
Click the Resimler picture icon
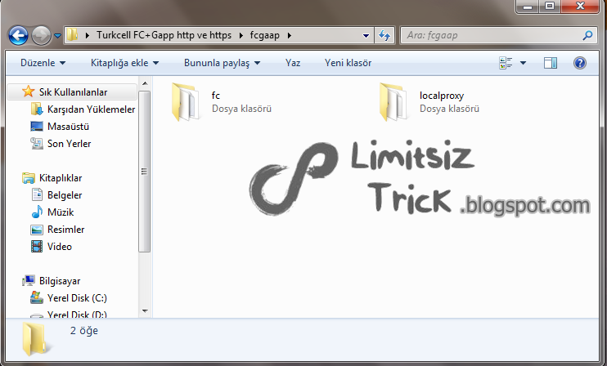pyautogui.click(x=36, y=230)
